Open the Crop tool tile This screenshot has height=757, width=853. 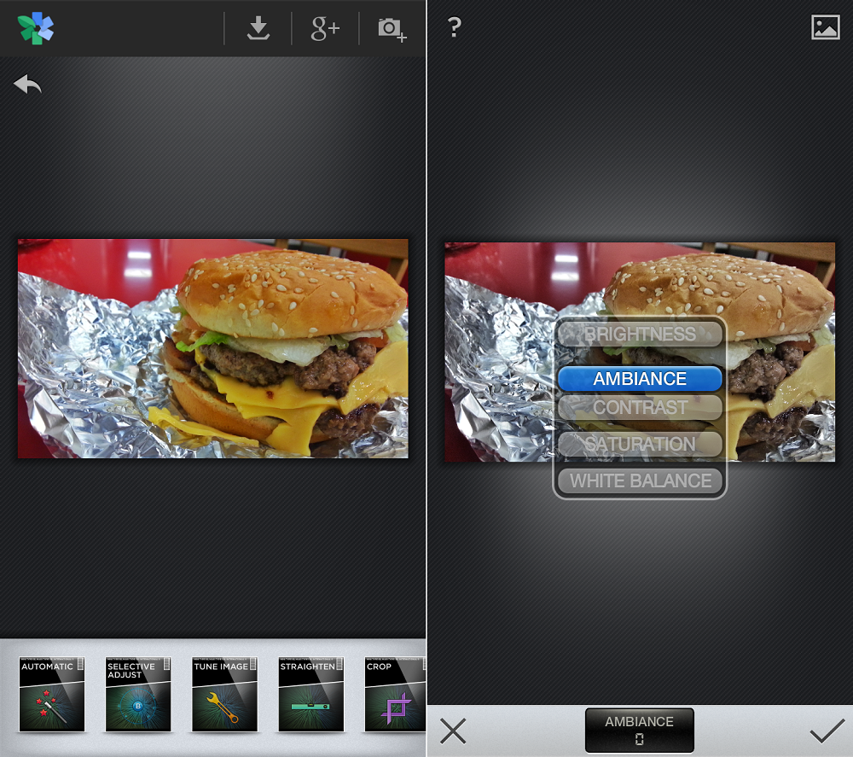pos(395,695)
